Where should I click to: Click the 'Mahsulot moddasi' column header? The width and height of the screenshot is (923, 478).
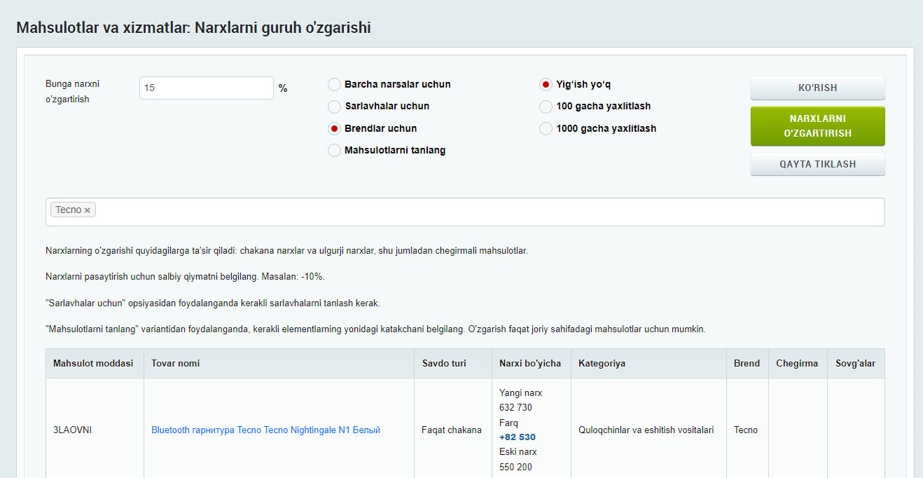point(93,363)
